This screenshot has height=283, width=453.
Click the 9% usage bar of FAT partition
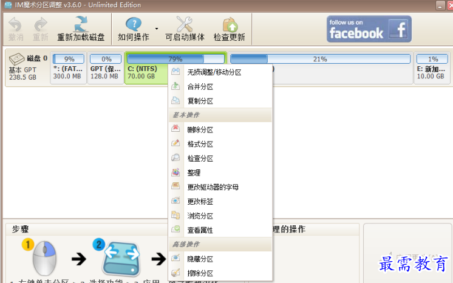coord(69,59)
